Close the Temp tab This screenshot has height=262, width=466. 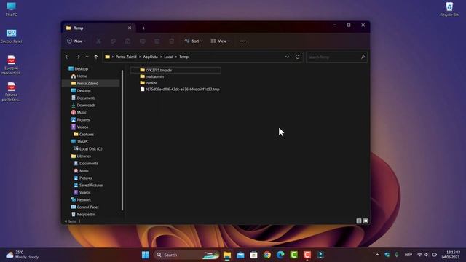pos(130,28)
